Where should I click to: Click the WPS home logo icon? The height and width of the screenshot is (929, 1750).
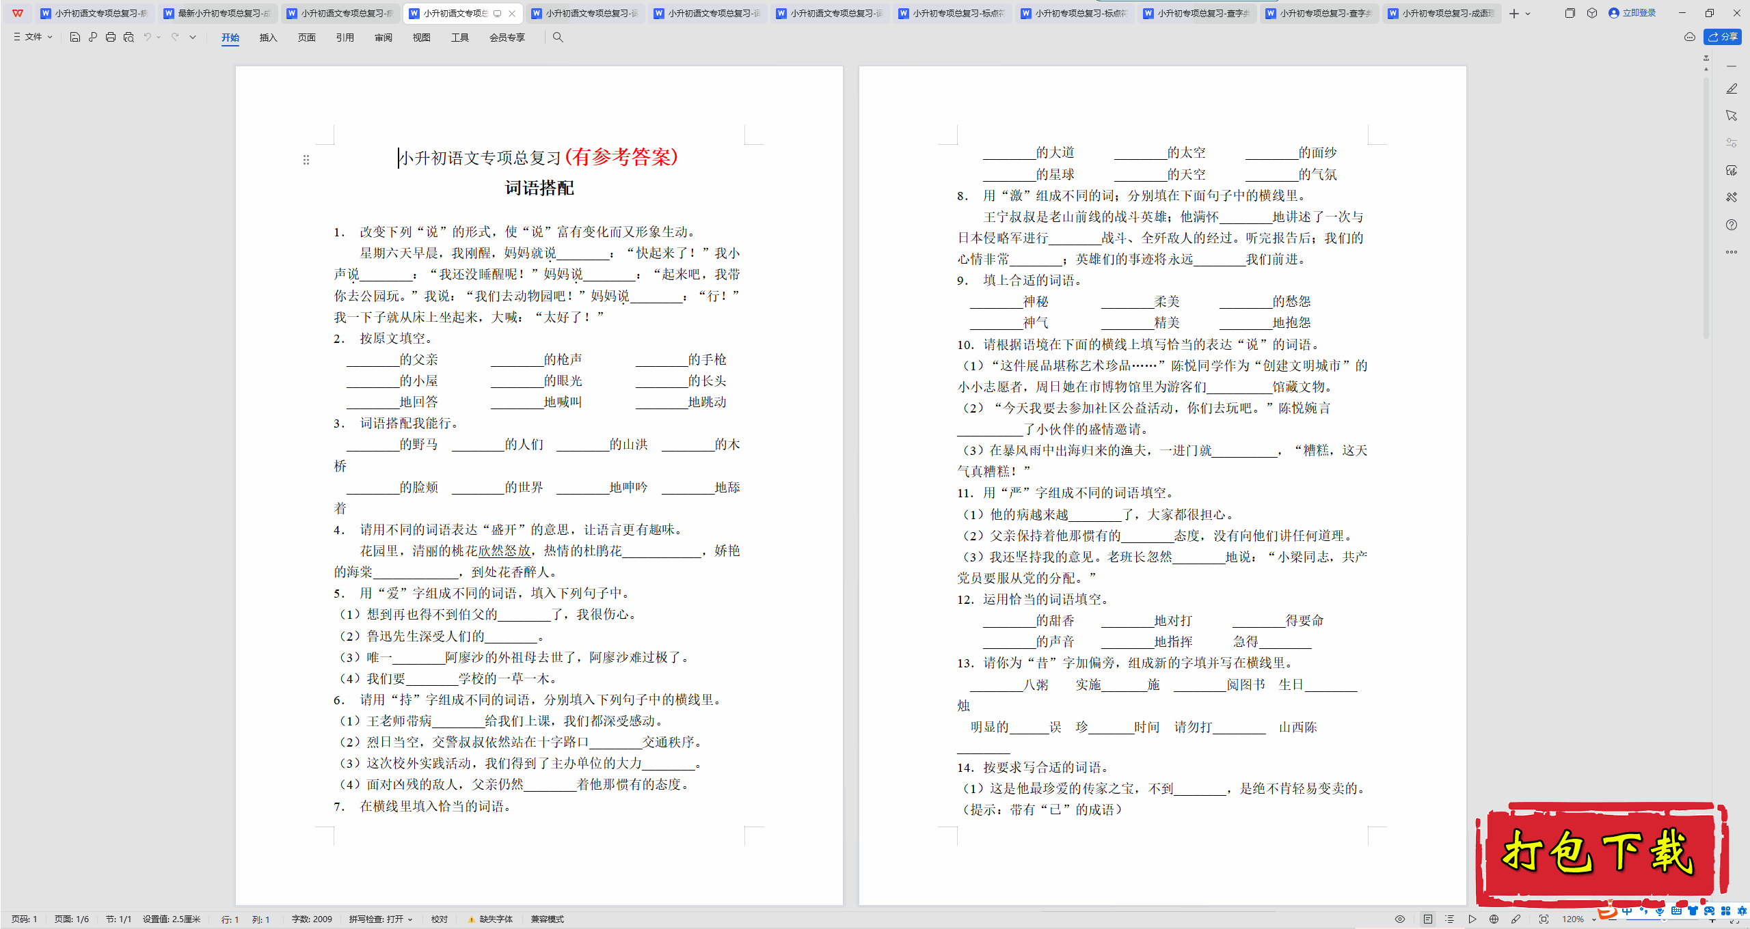(18, 13)
